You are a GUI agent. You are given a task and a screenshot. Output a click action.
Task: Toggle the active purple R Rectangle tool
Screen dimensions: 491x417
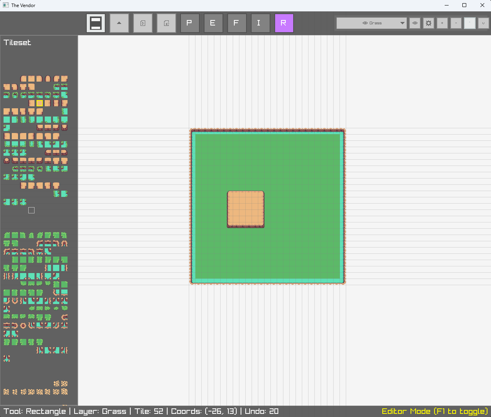tap(284, 23)
